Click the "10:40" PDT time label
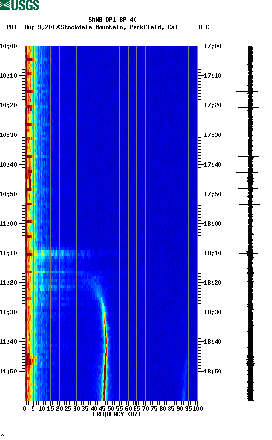The image size is (272, 440). (8, 164)
